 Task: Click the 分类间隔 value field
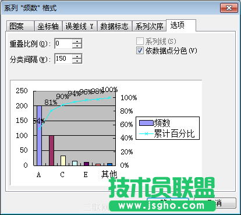tap(63, 59)
